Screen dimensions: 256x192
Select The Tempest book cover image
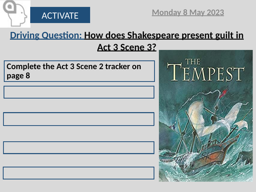pos(206,116)
